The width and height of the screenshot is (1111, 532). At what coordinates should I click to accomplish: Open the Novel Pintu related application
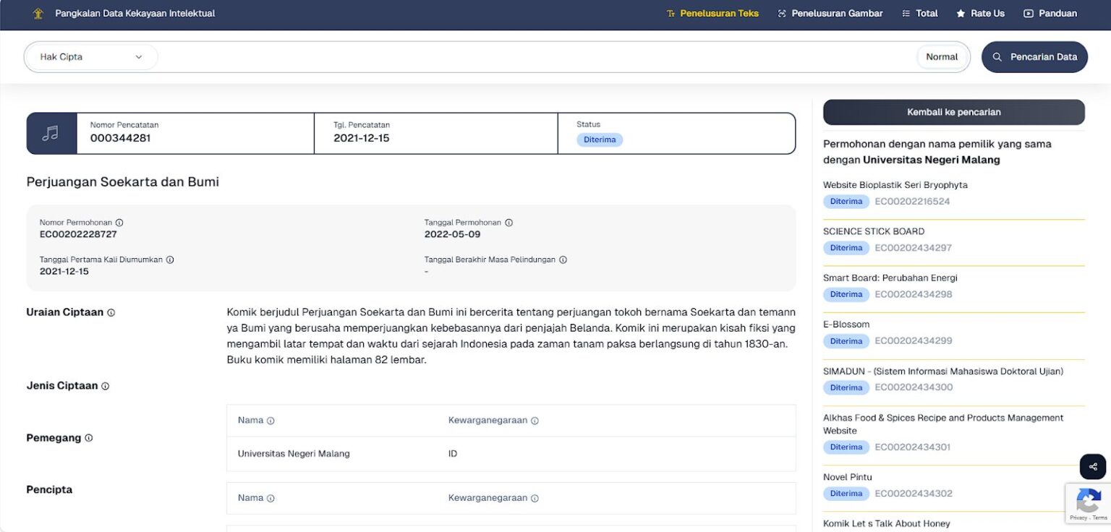(x=847, y=477)
